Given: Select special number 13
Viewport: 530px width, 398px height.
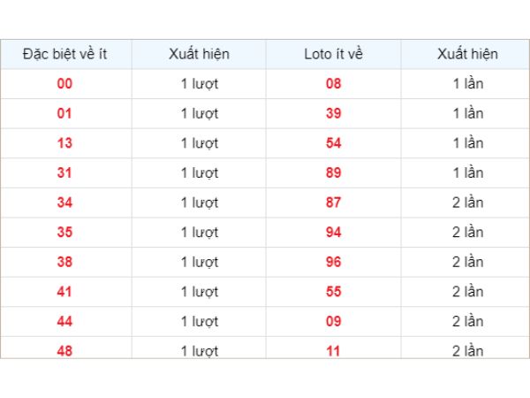Looking at the screenshot, I should (x=65, y=143).
